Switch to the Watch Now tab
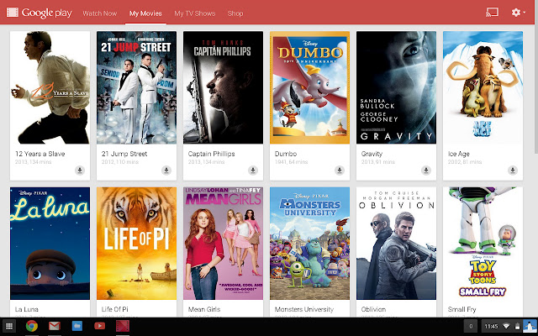The height and width of the screenshot is (336, 538). point(100,14)
